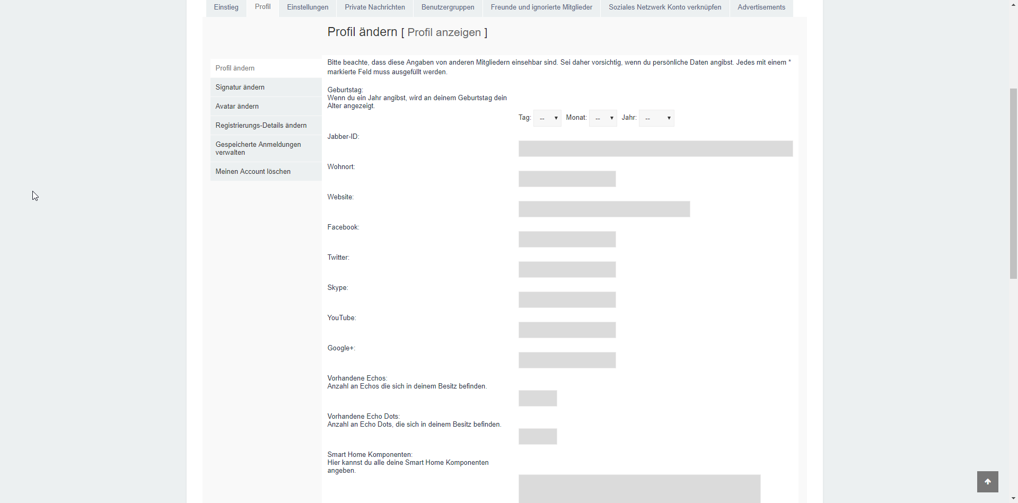Open Signatur ändern in sidebar
Viewport: 1018px width, 503px height.
[240, 87]
